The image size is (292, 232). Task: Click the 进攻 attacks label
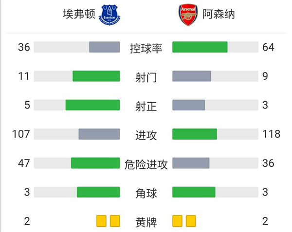click(x=146, y=136)
